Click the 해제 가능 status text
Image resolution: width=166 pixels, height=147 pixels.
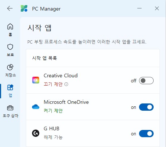(53, 137)
